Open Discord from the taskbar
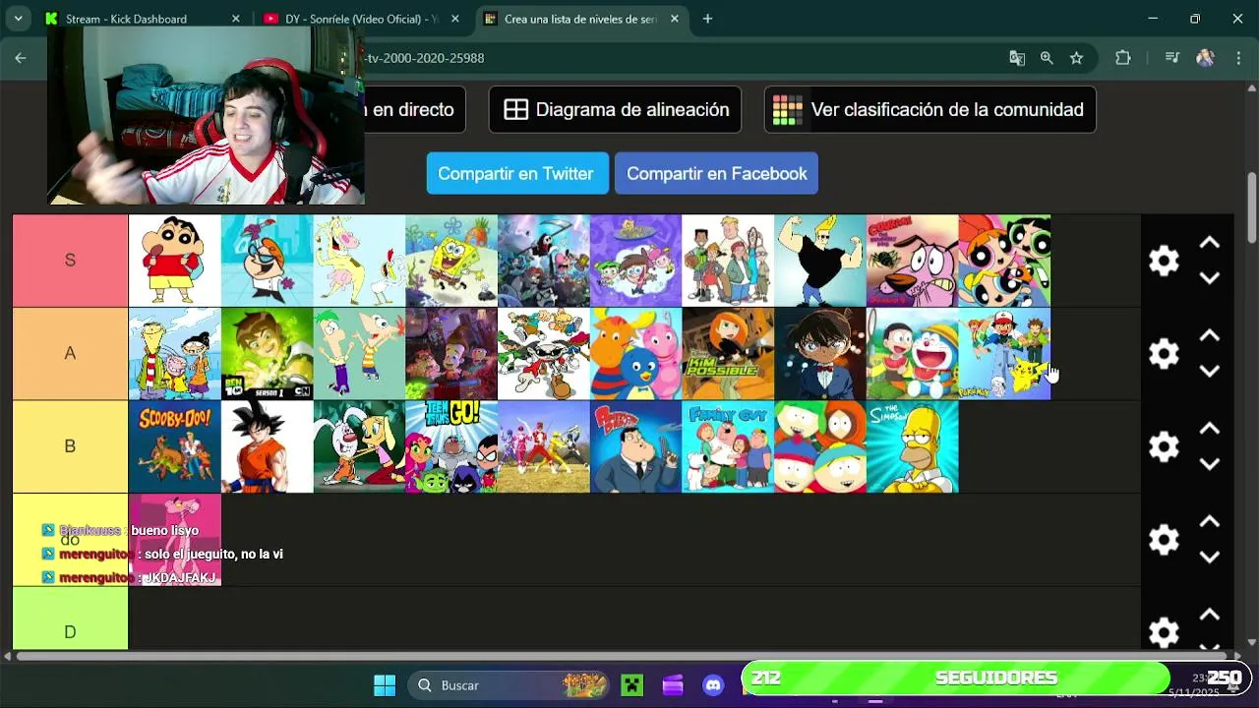 click(713, 685)
